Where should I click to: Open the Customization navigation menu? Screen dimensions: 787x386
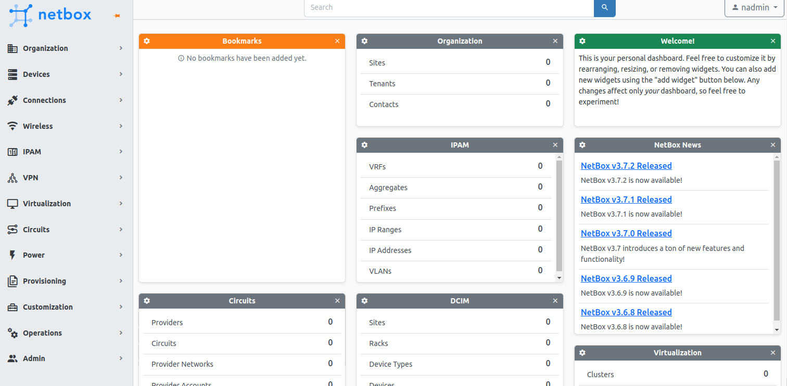(66, 307)
